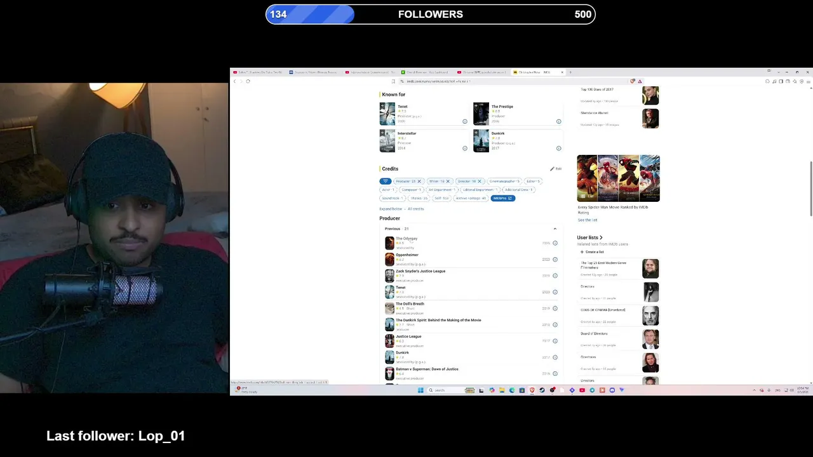Image resolution: width=813 pixels, height=457 pixels.
Task: Add The Prestige to watchlist via poster ribbon
Action: pos(476,105)
